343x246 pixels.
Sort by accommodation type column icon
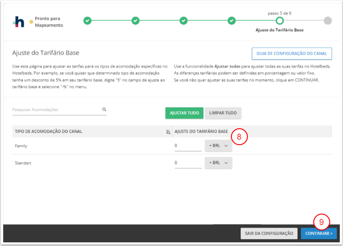168,132
